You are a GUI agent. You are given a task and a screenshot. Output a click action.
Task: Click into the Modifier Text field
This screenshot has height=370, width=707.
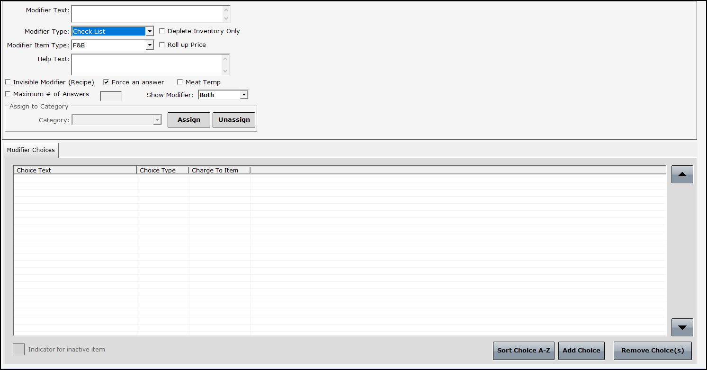click(147, 14)
